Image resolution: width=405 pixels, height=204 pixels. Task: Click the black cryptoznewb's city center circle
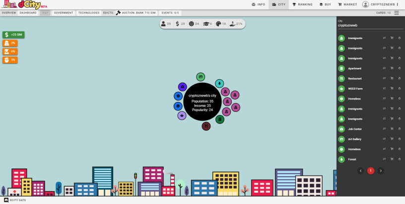click(202, 102)
